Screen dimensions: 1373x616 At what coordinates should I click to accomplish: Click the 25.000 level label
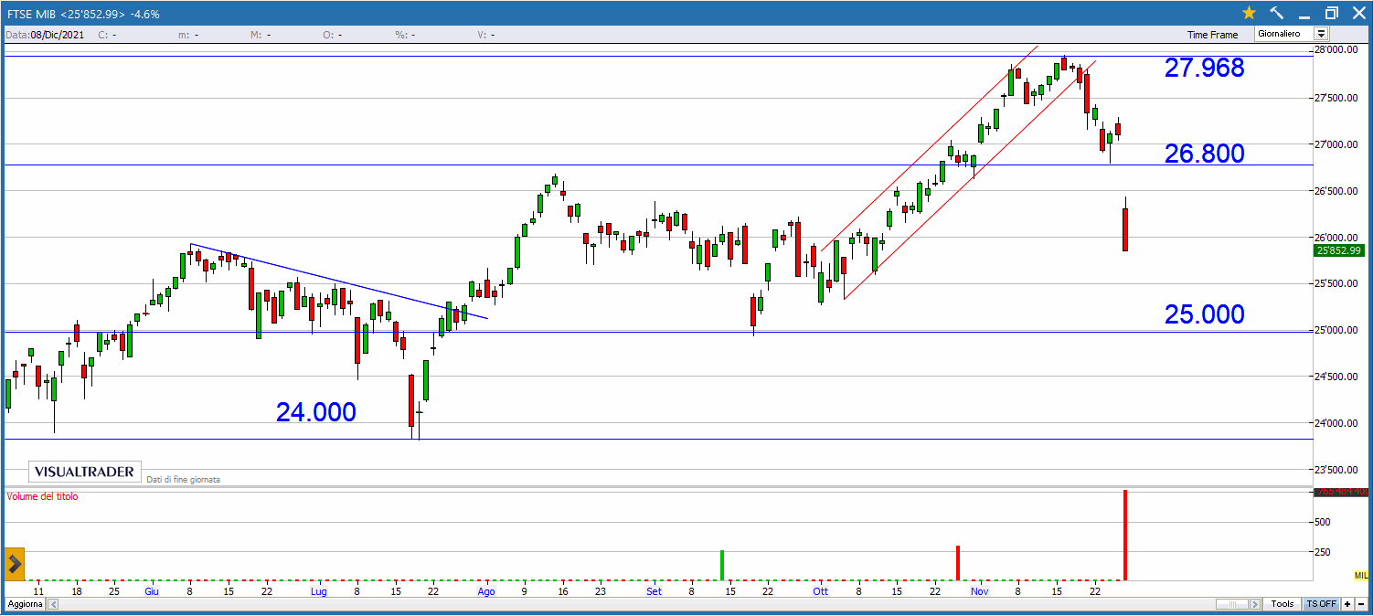[1204, 314]
